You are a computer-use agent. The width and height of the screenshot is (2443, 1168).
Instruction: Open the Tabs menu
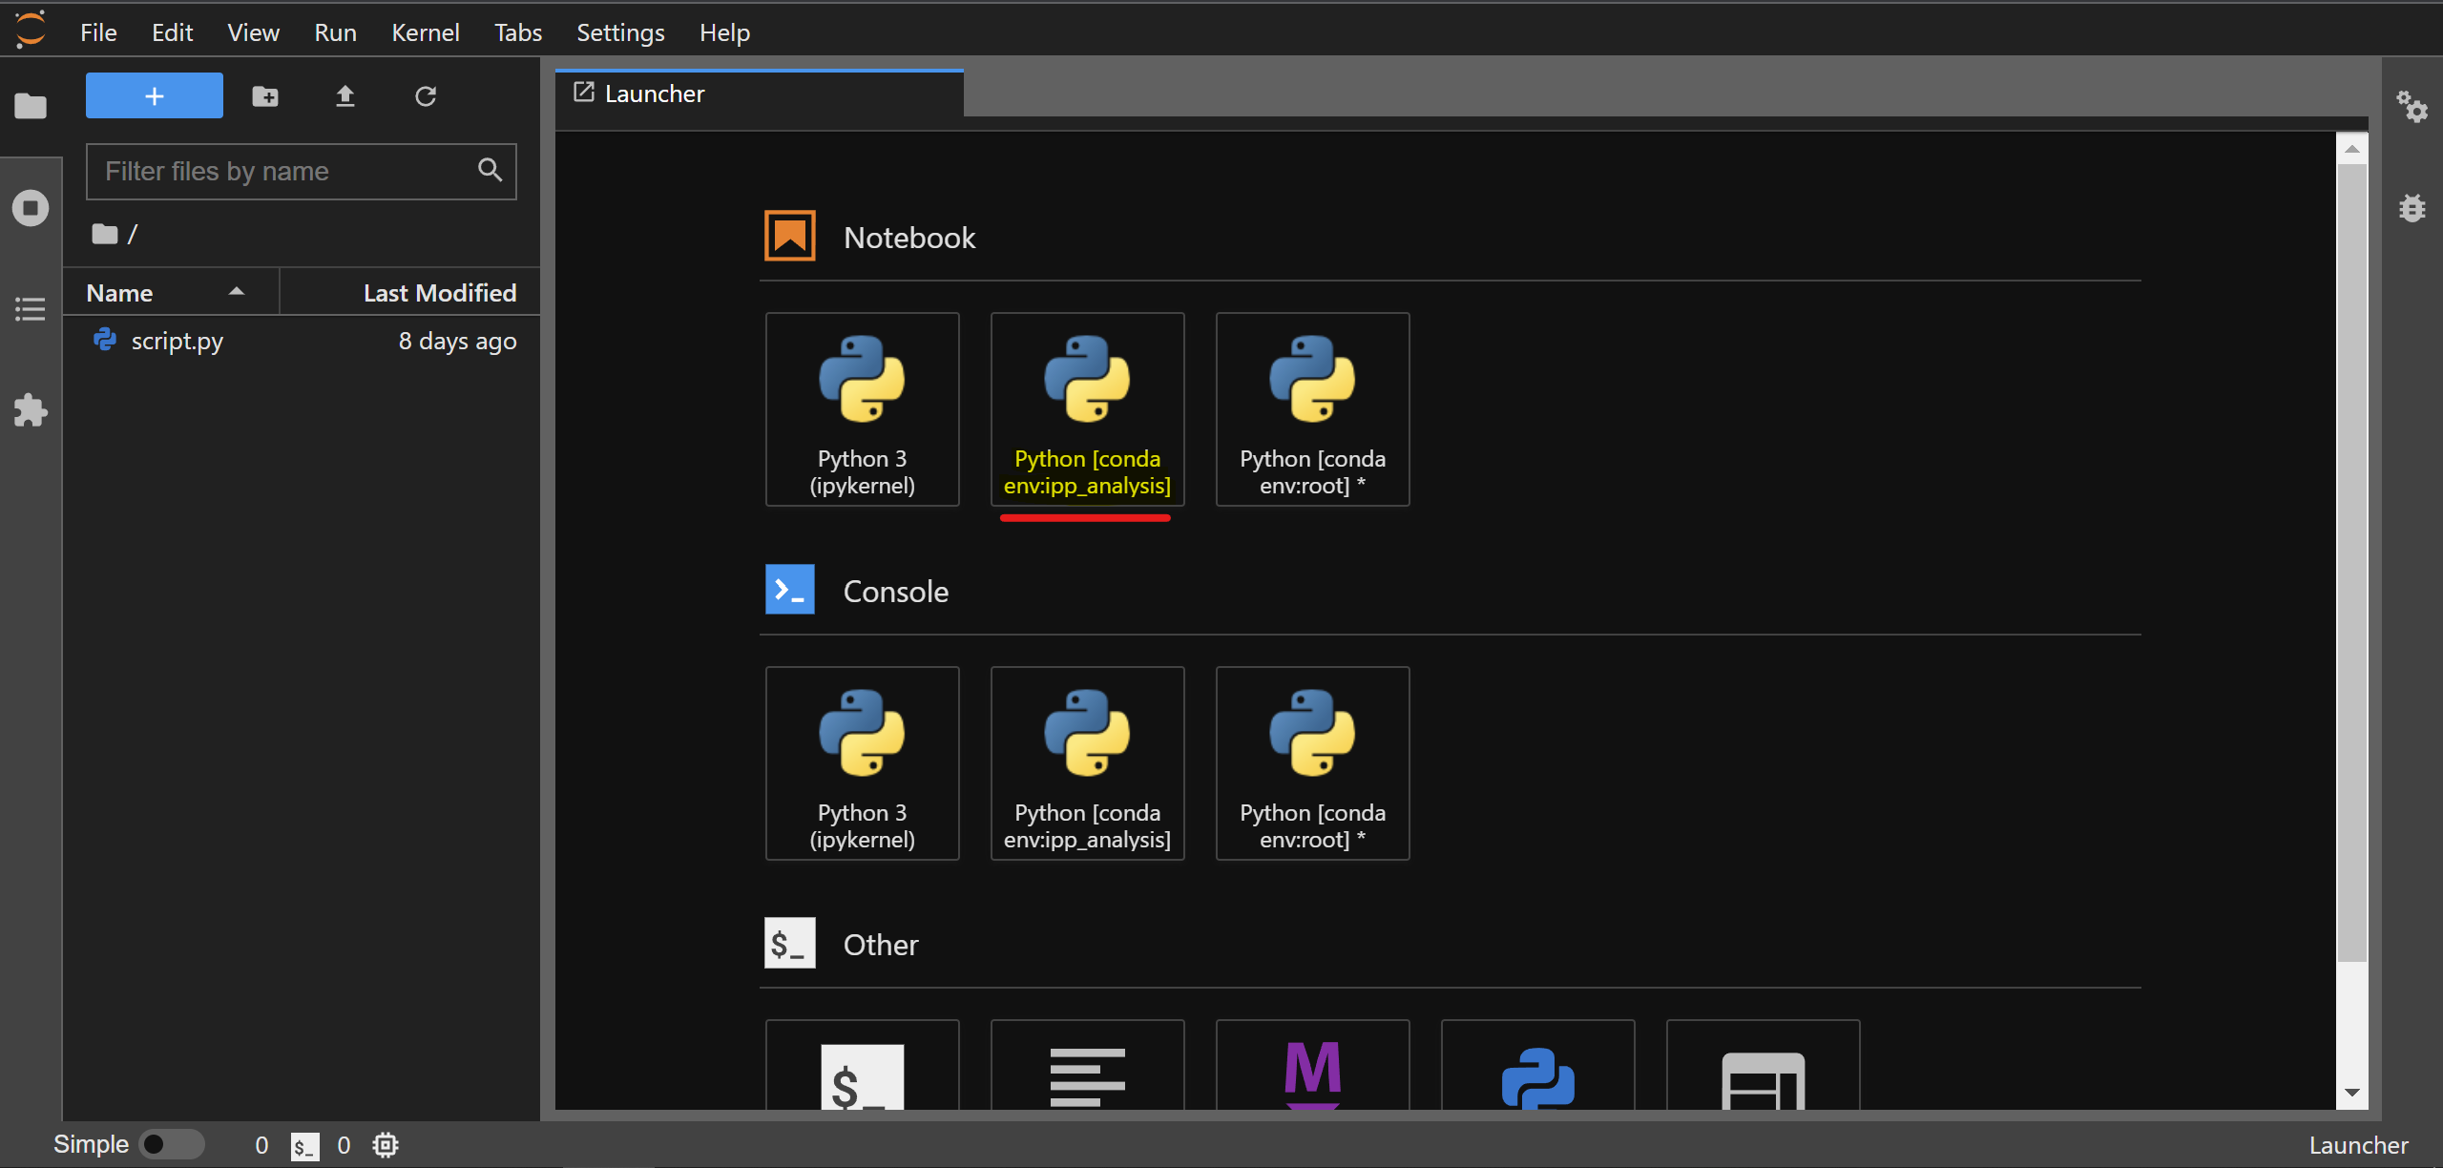pyautogui.click(x=518, y=32)
